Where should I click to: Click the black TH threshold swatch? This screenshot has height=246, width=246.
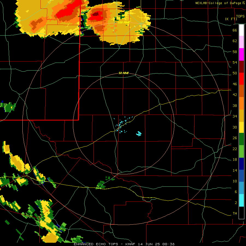(241, 213)
